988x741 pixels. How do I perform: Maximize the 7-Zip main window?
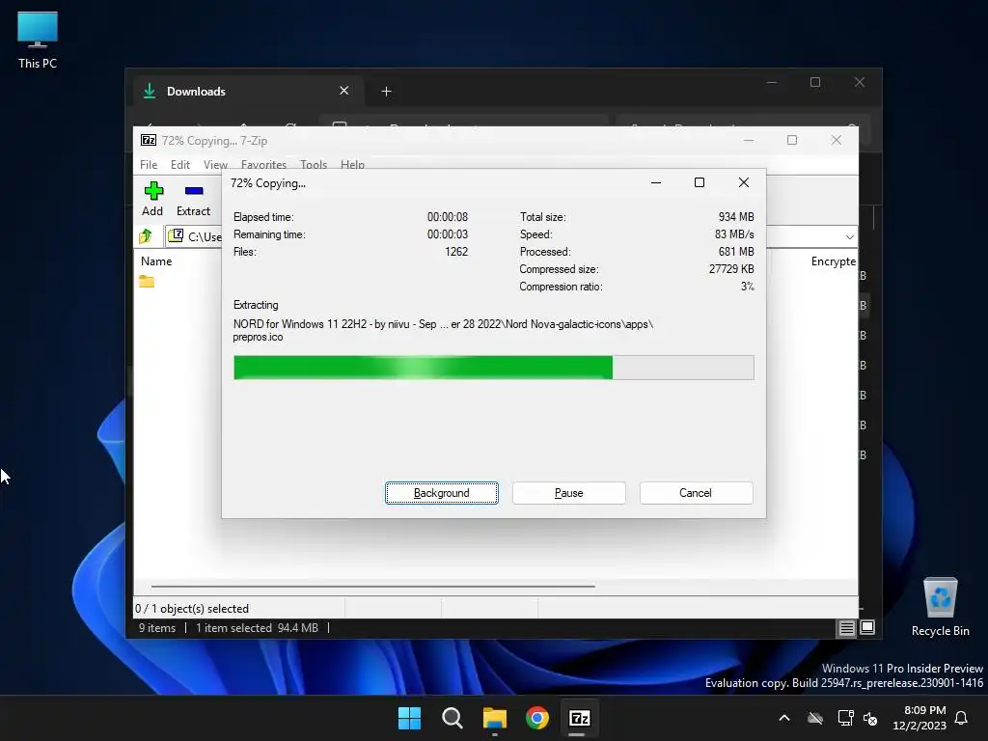point(792,140)
